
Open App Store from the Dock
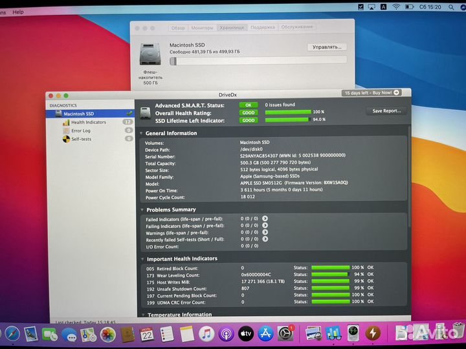pos(265,333)
